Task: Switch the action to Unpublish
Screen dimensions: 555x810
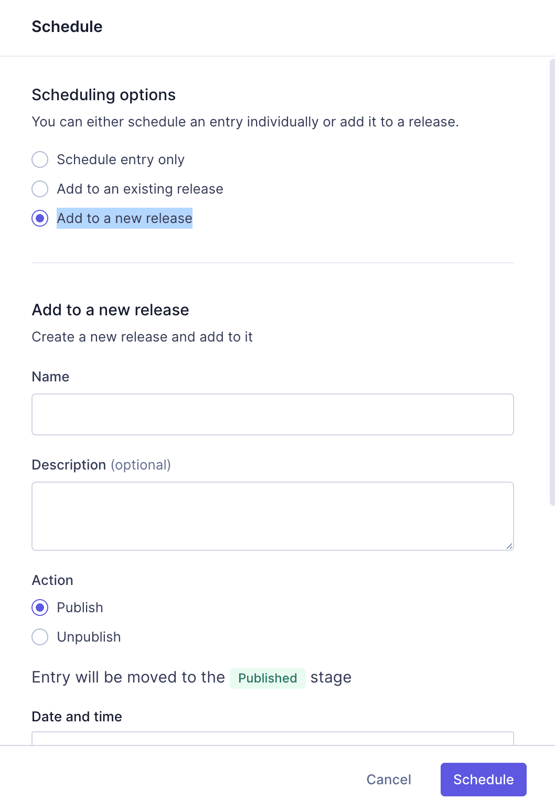Action: (x=40, y=637)
